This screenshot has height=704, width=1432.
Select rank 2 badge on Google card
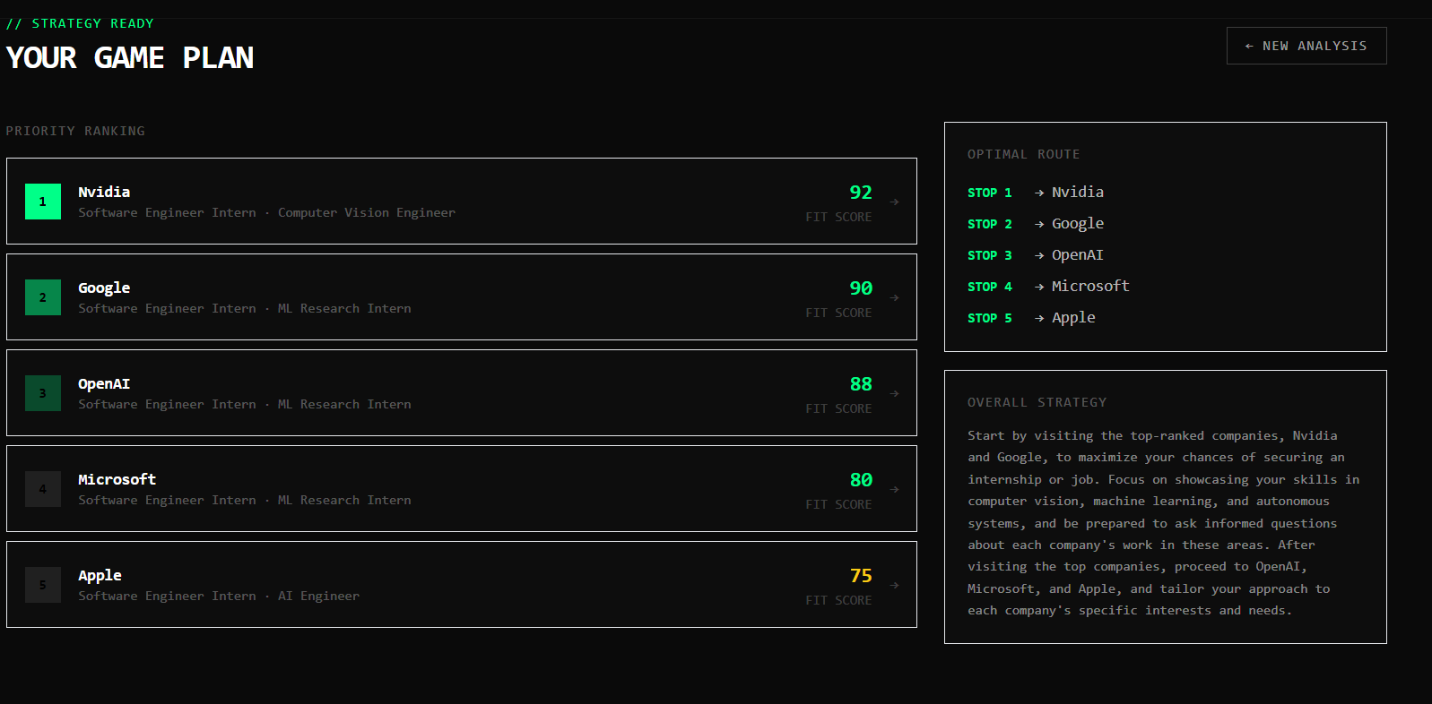pyautogui.click(x=43, y=297)
